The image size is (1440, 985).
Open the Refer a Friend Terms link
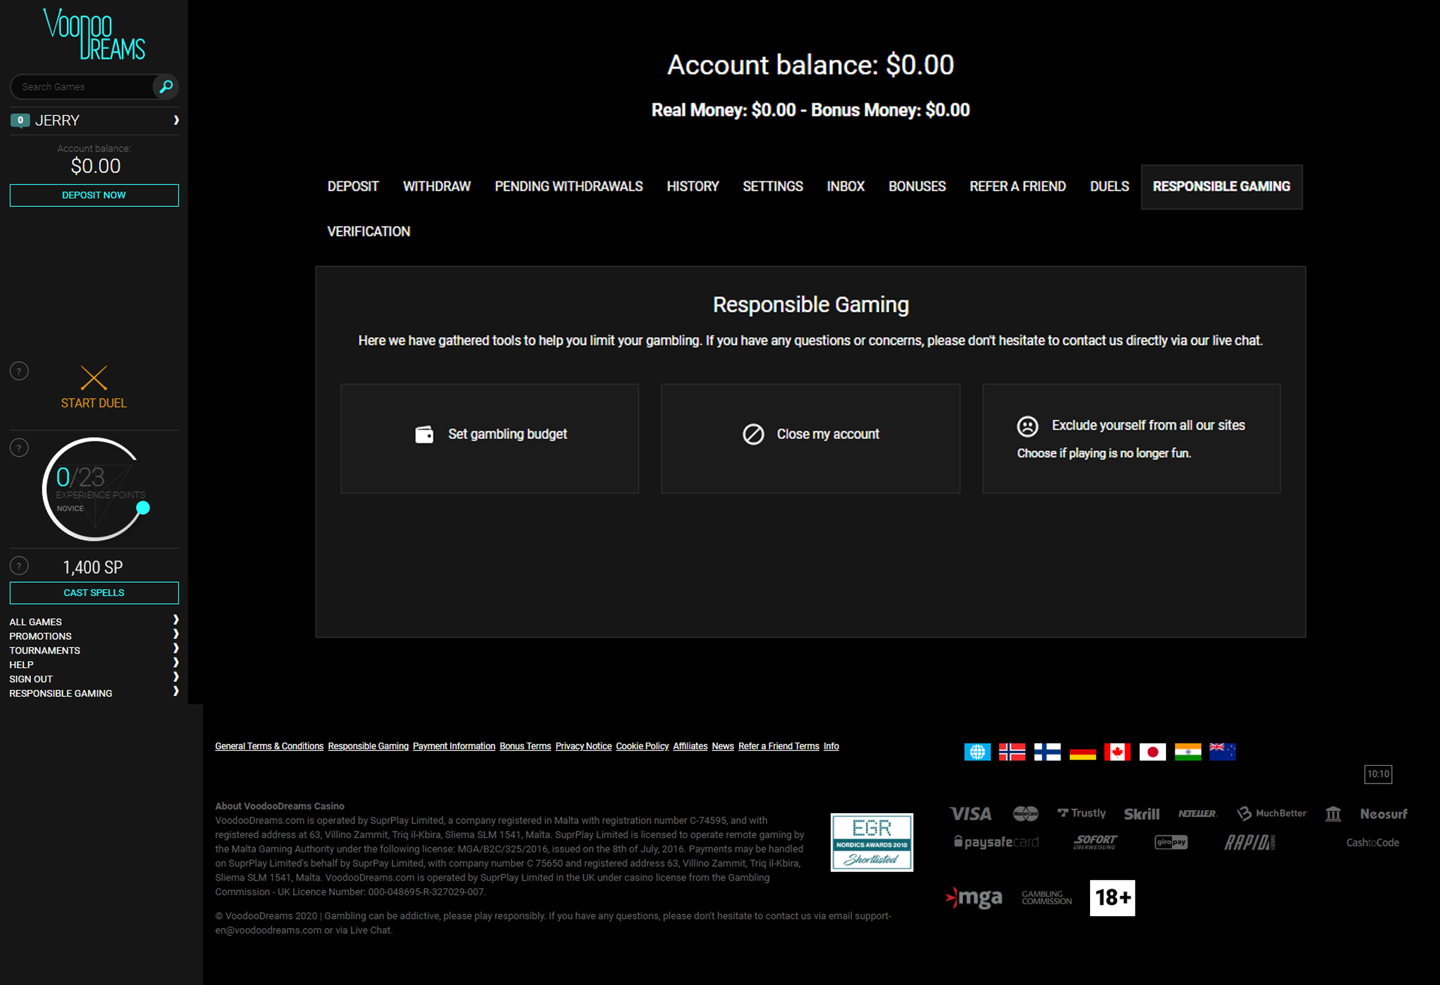tap(779, 746)
